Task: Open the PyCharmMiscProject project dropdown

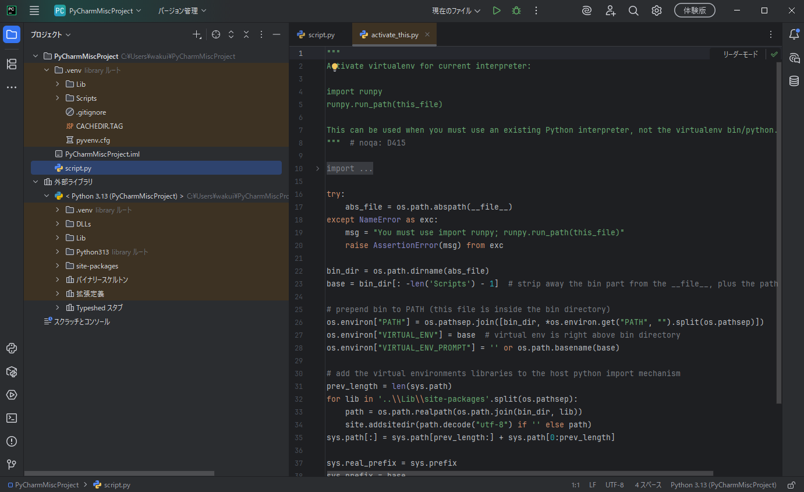Action: point(98,10)
